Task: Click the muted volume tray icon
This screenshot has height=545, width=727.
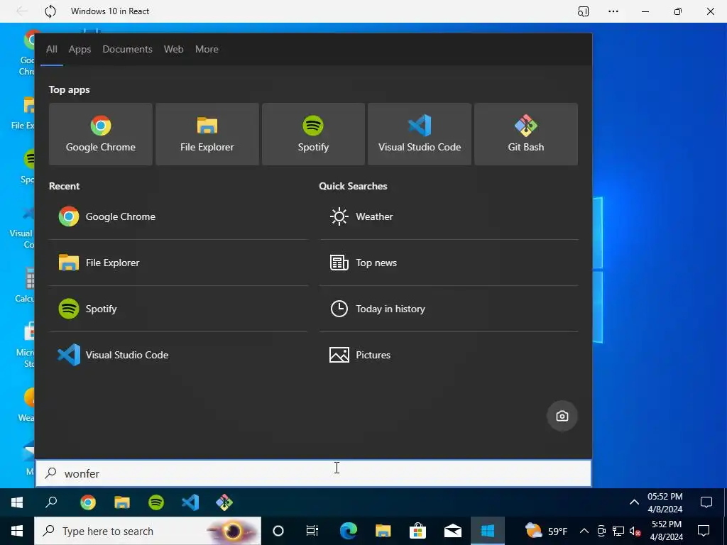Action: [x=635, y=531]
